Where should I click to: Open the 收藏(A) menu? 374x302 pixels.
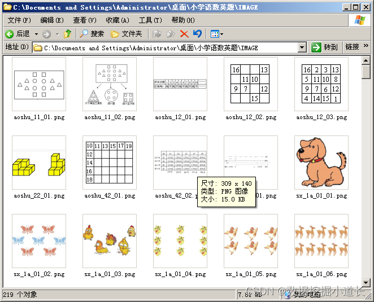(x=118, y=20)
